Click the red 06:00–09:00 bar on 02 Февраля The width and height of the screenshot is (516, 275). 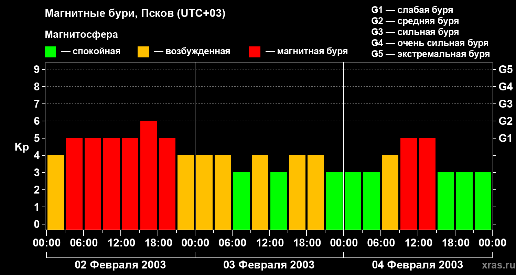[93, 184]
